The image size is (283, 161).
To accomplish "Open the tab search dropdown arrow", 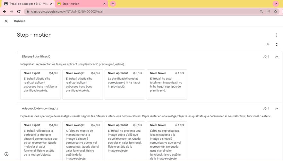I will point(275,4).
